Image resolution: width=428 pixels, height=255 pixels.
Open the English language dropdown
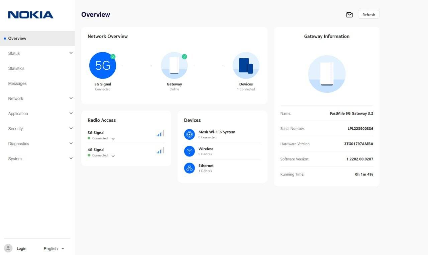point(53,249)
